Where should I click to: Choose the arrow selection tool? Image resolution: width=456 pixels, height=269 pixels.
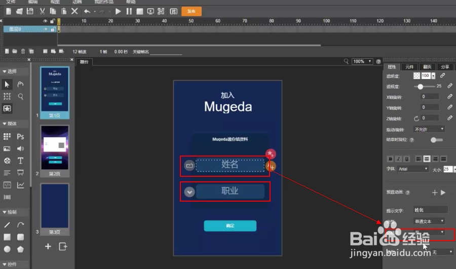tap(7, 84)
